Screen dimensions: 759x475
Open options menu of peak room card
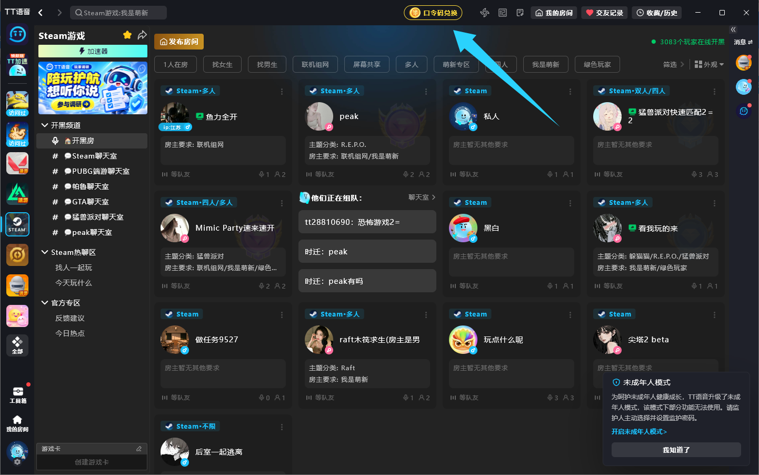(x=426, y=92)
